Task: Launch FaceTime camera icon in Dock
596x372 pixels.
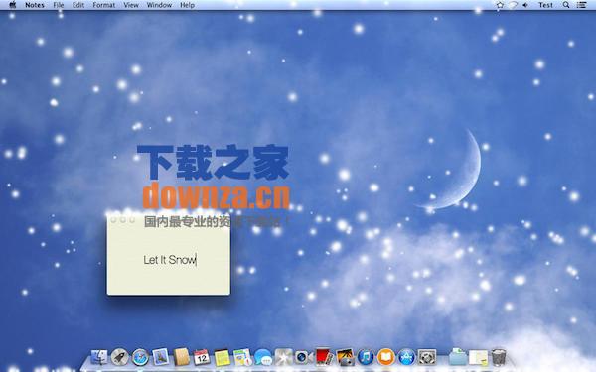Action: pyautogui.click(x=304, y=357)
